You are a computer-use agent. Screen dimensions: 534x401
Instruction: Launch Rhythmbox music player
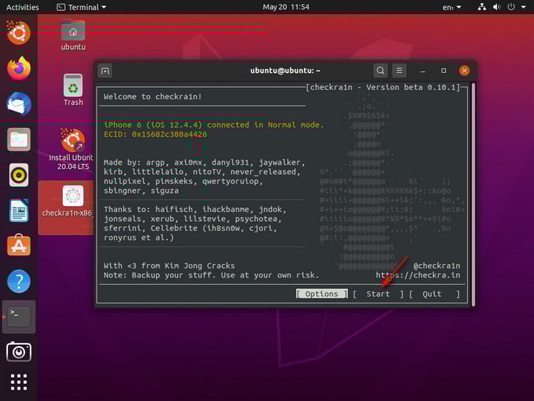19,175
